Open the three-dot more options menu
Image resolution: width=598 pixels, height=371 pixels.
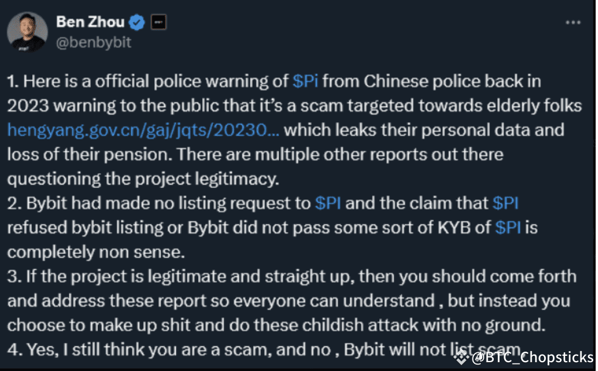click(573, 22)
